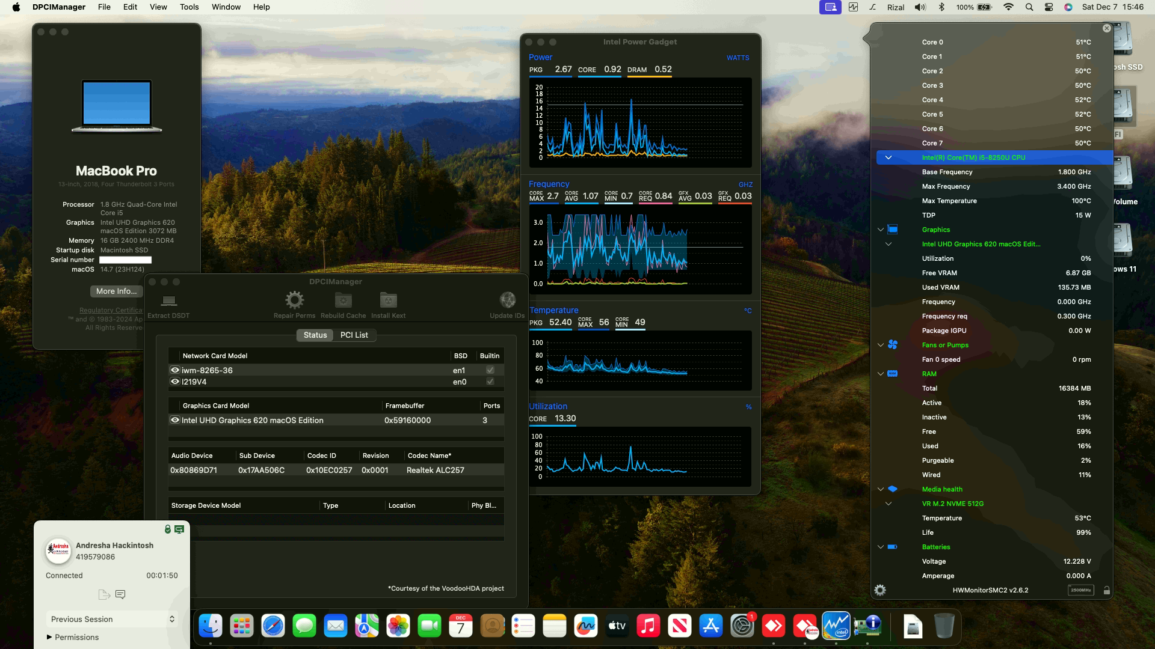Image resolution: width=1155 pixels, height=649 pixels.
Task: Open the Edit menu
Action: [x=130, y=7]
